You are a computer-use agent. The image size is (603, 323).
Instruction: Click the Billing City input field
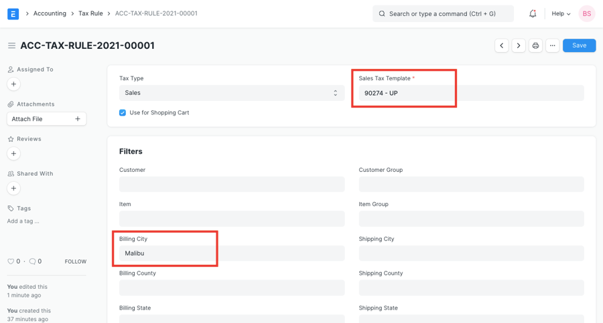[x=231, y=253]
